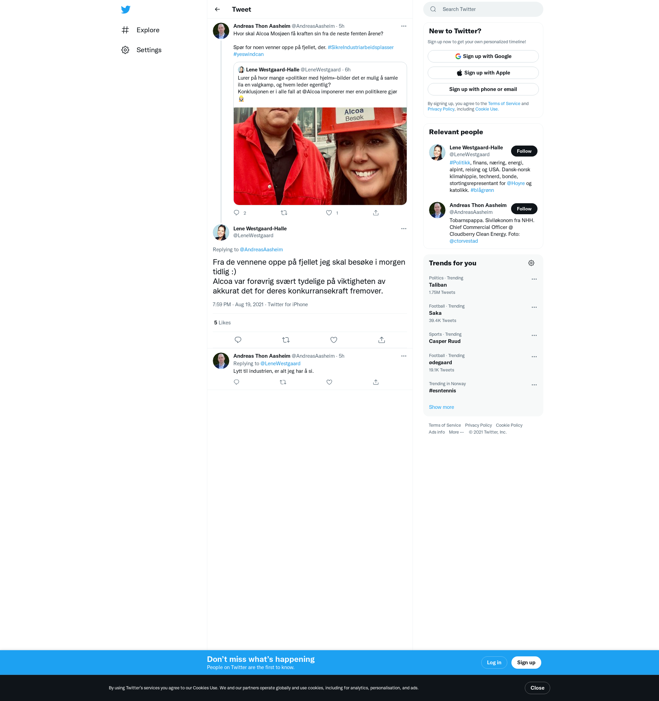Open Andreas's avatar on the 'Lytt til industrien' reply
The image size is (659, 701).
221,361
